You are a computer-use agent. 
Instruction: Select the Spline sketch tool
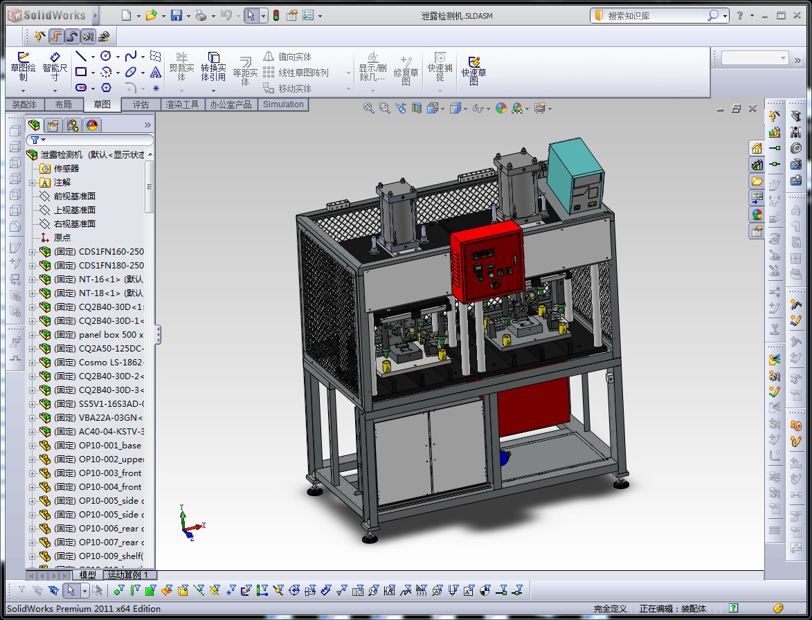(x=131, y=56)
